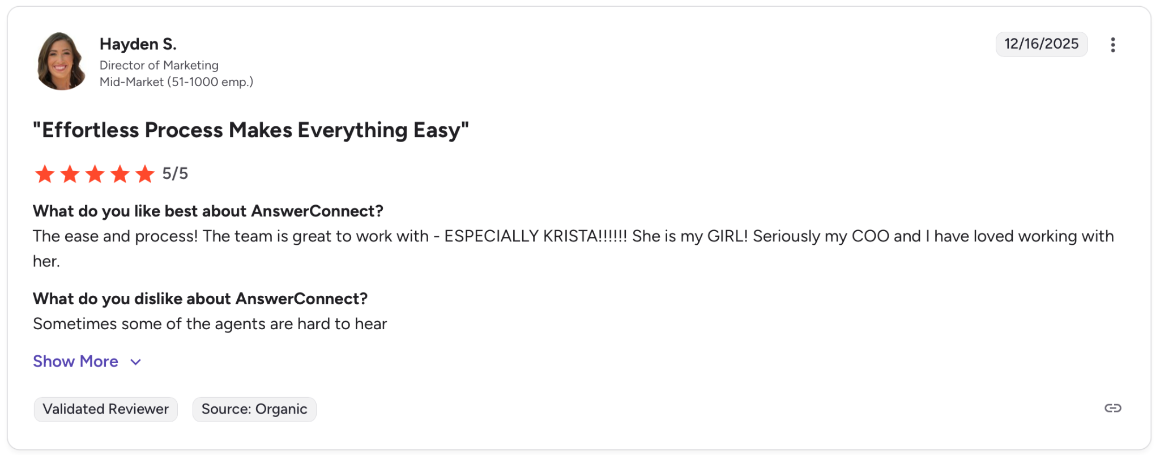Open Hayden S. profile photo
Viewport: 1160px width, 455px height.
pyautogui.click(x=61, y=61)
